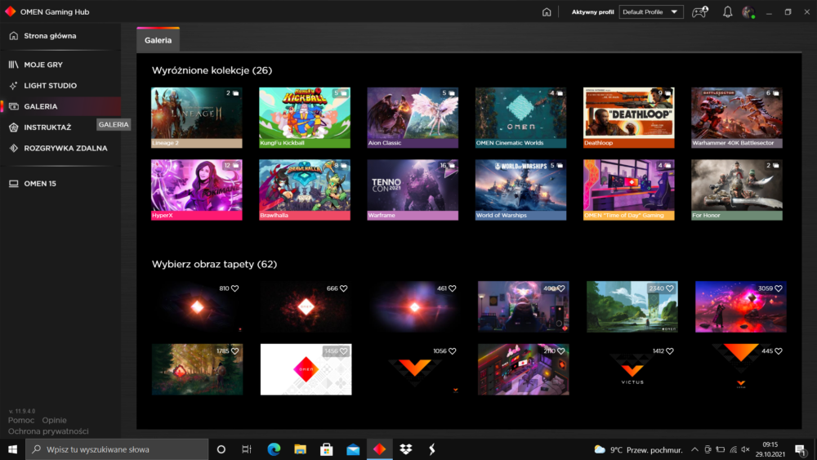
Task: Launch Microsoft Edge from taskbar
Action: coord(274,449)
